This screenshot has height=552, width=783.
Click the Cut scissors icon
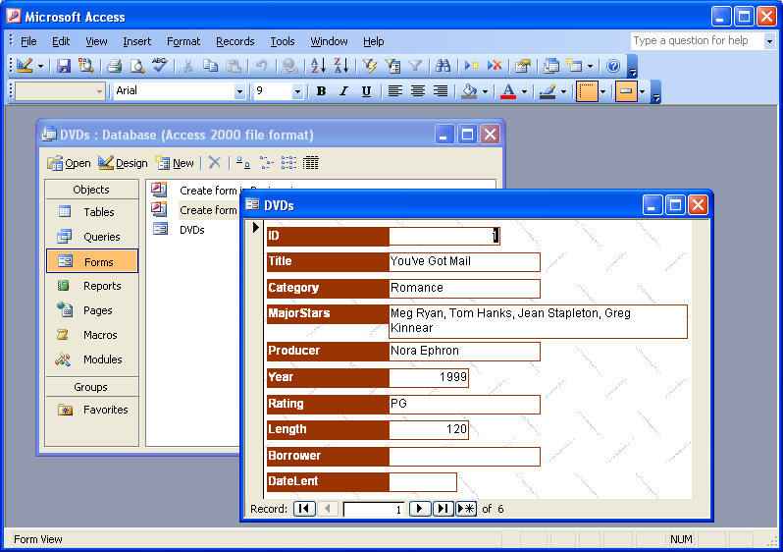point(187,66)
